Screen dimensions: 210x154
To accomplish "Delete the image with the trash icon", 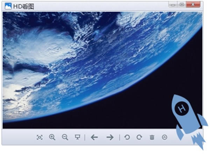I will coord(152,137).
